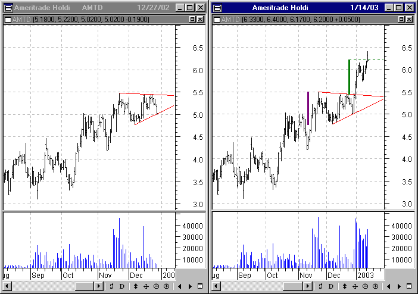Zoom in with plus icon in 1/14/03 chart
This screenshot has width=418, height=294.
coord(375,286)
